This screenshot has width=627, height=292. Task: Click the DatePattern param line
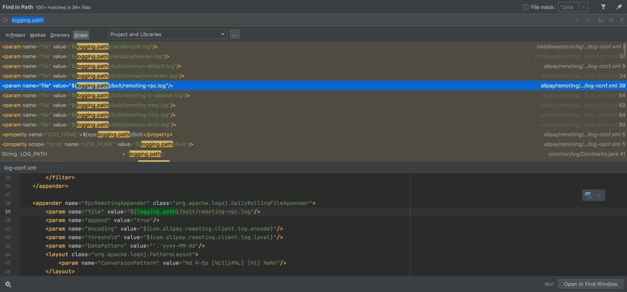click(125, 246)
